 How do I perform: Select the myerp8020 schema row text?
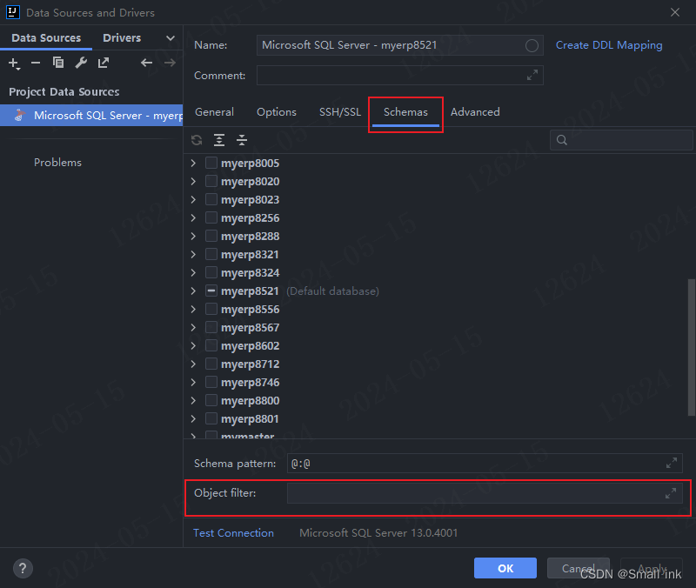(251, 182)
